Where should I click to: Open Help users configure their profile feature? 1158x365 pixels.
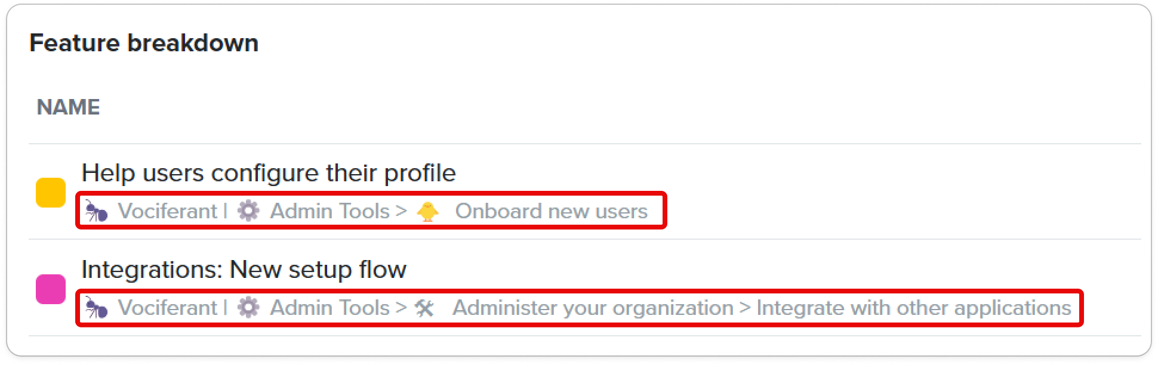click(269, 173)
